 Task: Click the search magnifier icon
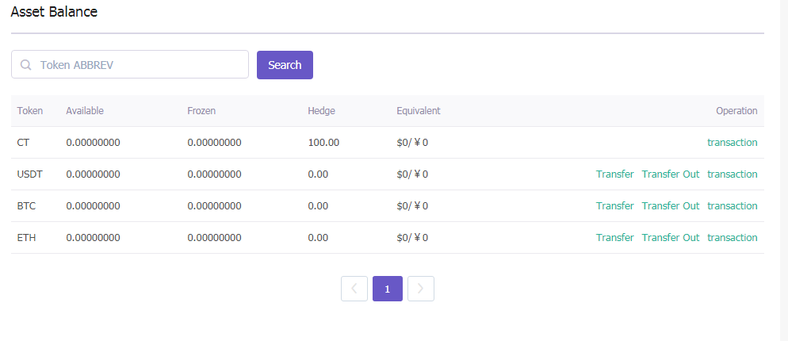coord(26,65)
